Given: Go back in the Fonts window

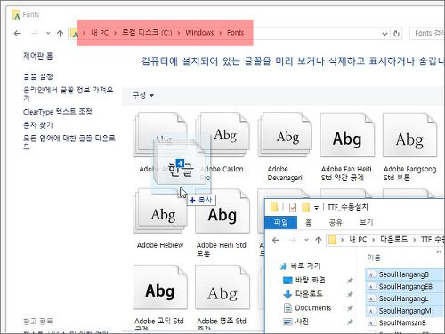Looking at the screenshot, I should click(18, 33).
